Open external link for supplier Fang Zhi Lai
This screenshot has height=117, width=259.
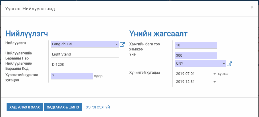(122, 44)
